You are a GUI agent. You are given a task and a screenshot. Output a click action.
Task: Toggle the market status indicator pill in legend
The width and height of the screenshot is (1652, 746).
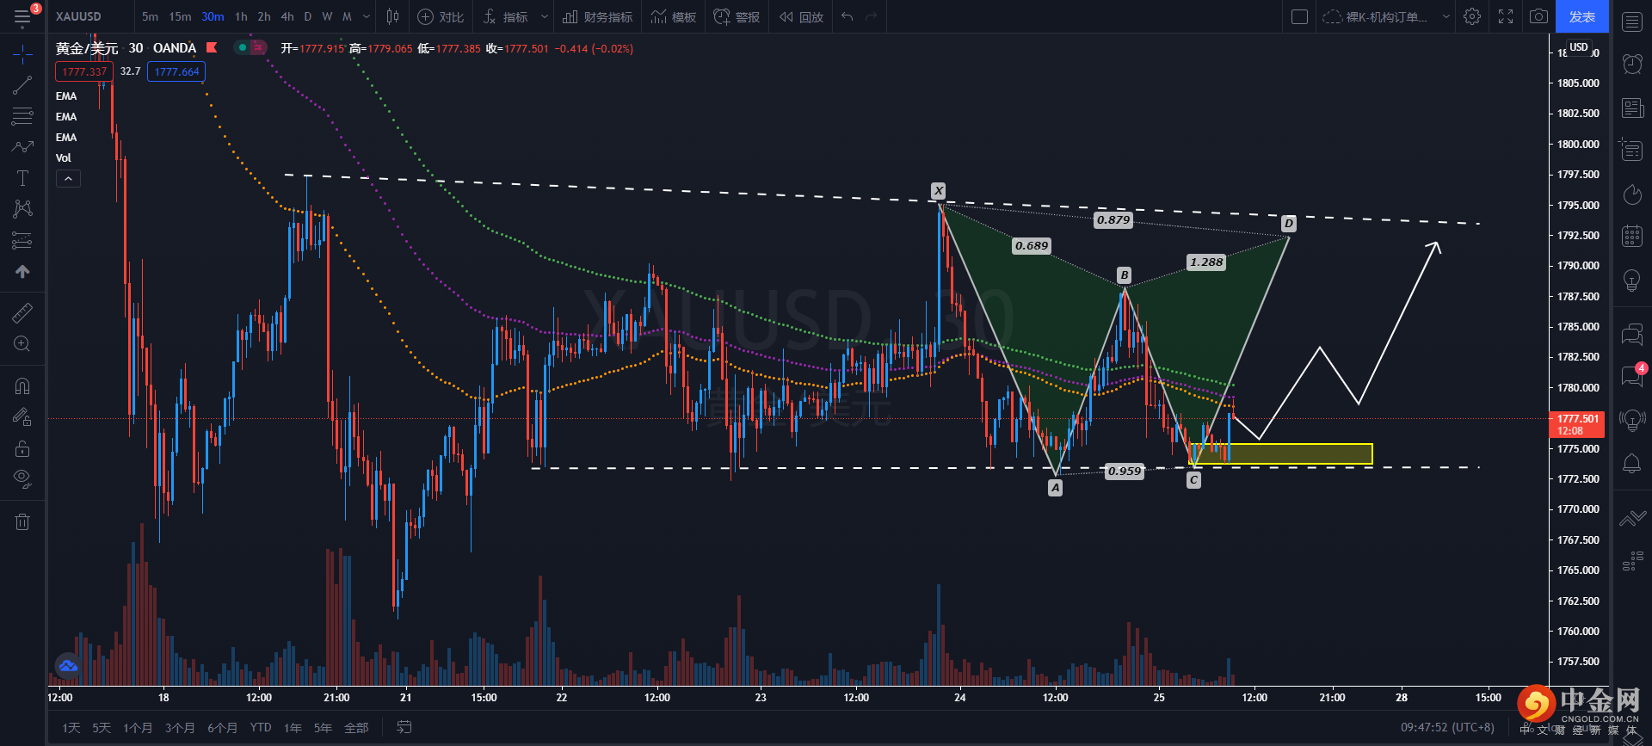(x=250, y=48)
